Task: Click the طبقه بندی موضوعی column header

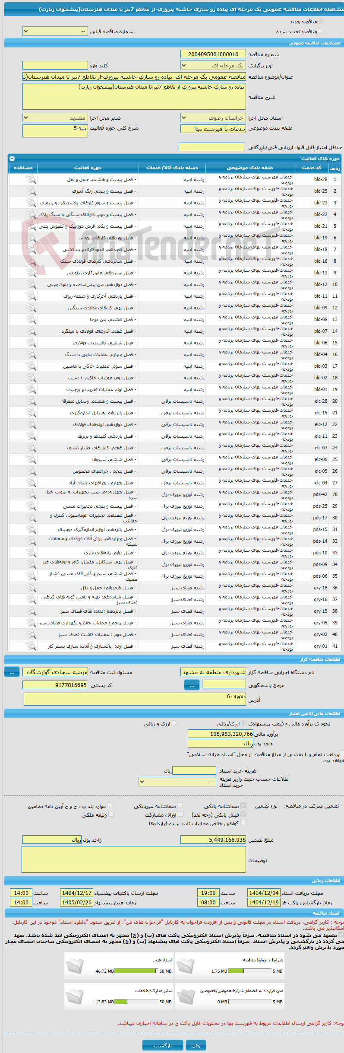Action: pyautogui.click(x=250, y=168)
